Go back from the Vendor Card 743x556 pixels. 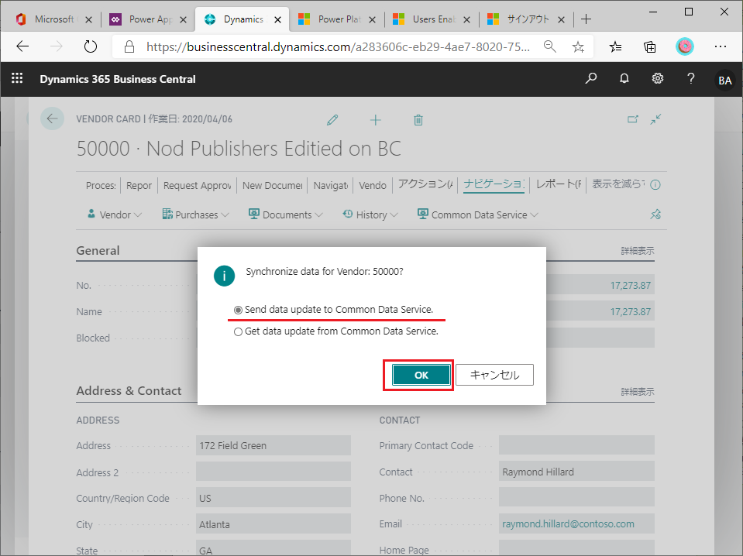pos(52,118)
